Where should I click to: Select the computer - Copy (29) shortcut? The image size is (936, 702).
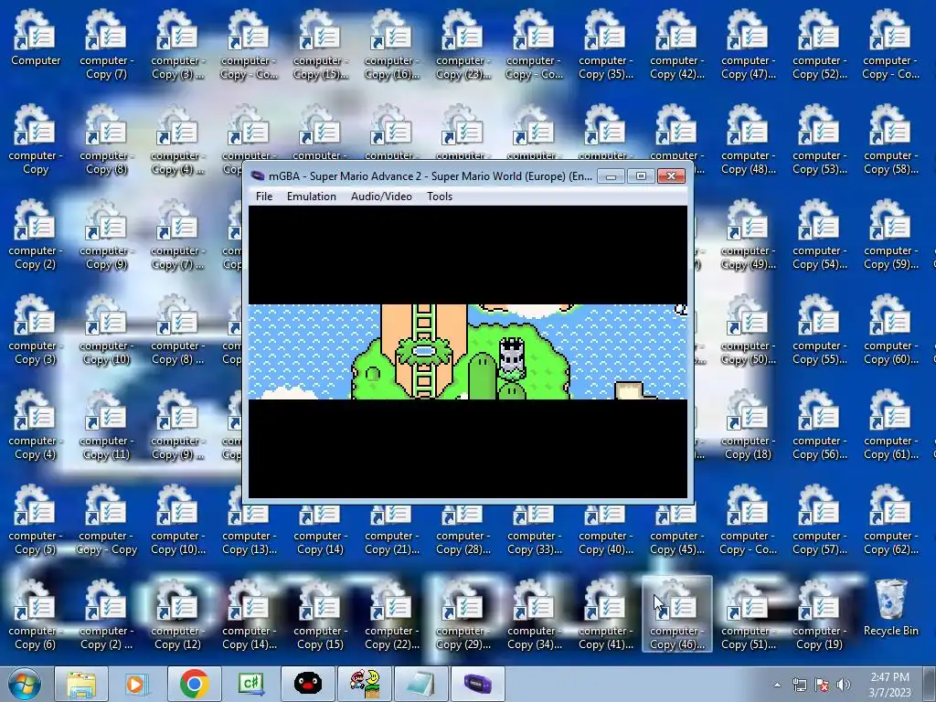[x=463, y=614]
